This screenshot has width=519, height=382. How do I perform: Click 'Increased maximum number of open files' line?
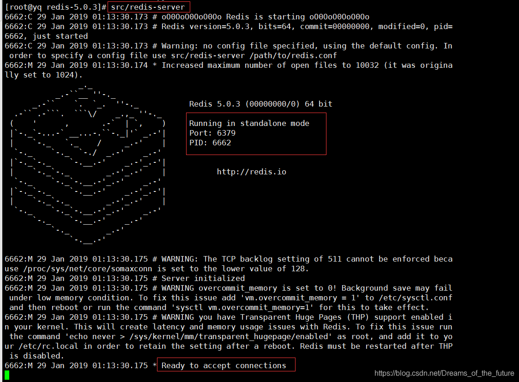click(229, 65)
